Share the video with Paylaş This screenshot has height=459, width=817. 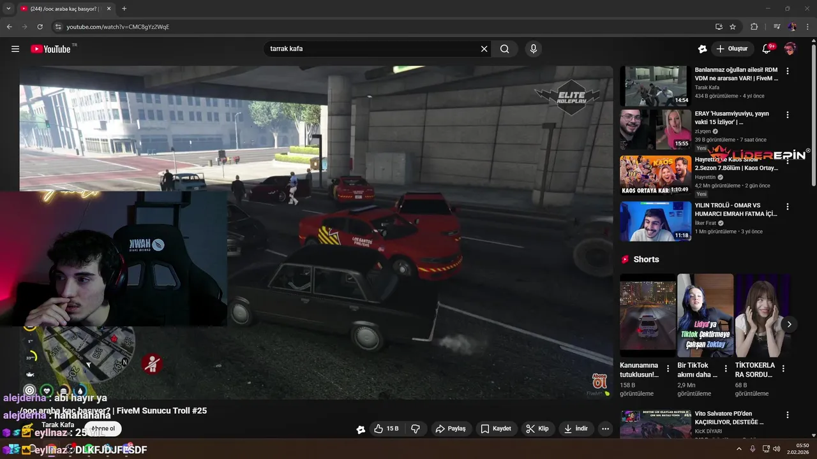(451, 428)
